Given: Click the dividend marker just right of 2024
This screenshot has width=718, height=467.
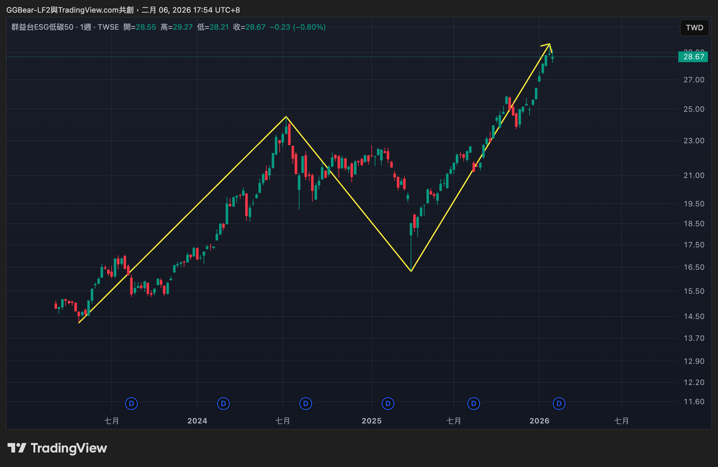Looking at the screenshot, I should click(x=223, y=403).
